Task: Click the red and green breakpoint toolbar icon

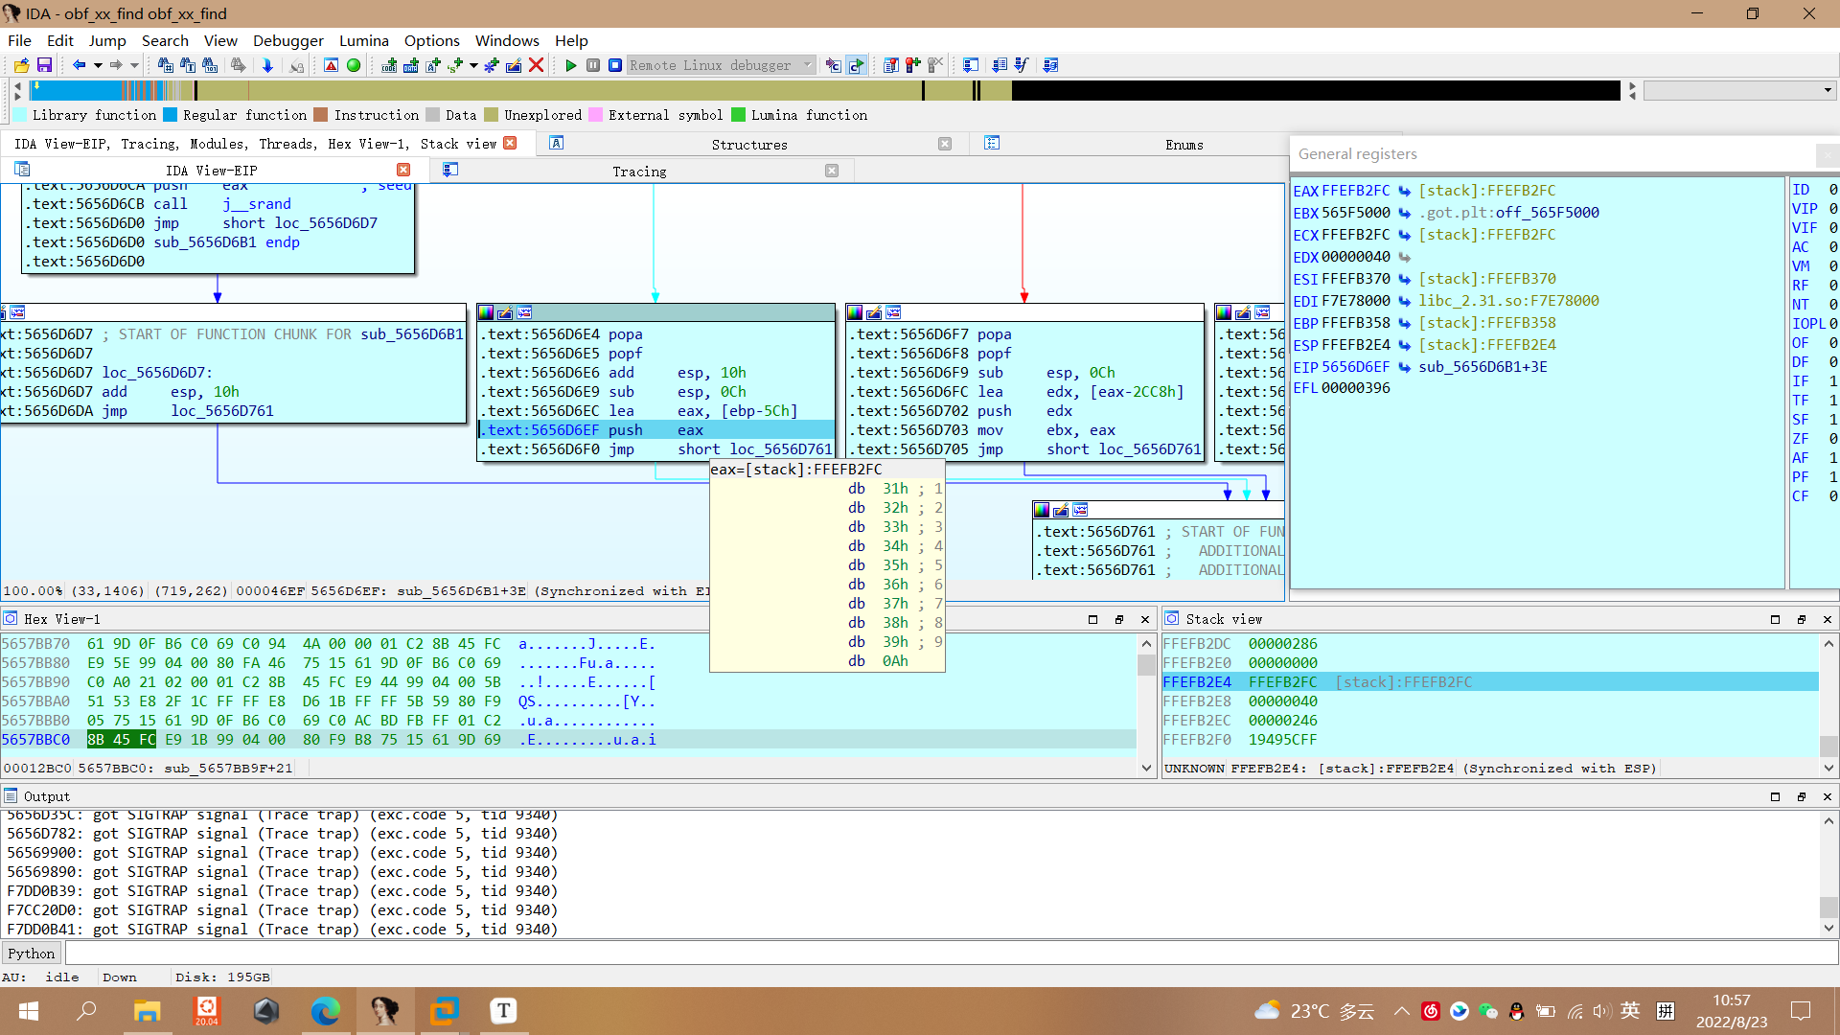Action: tap(913, 65)
